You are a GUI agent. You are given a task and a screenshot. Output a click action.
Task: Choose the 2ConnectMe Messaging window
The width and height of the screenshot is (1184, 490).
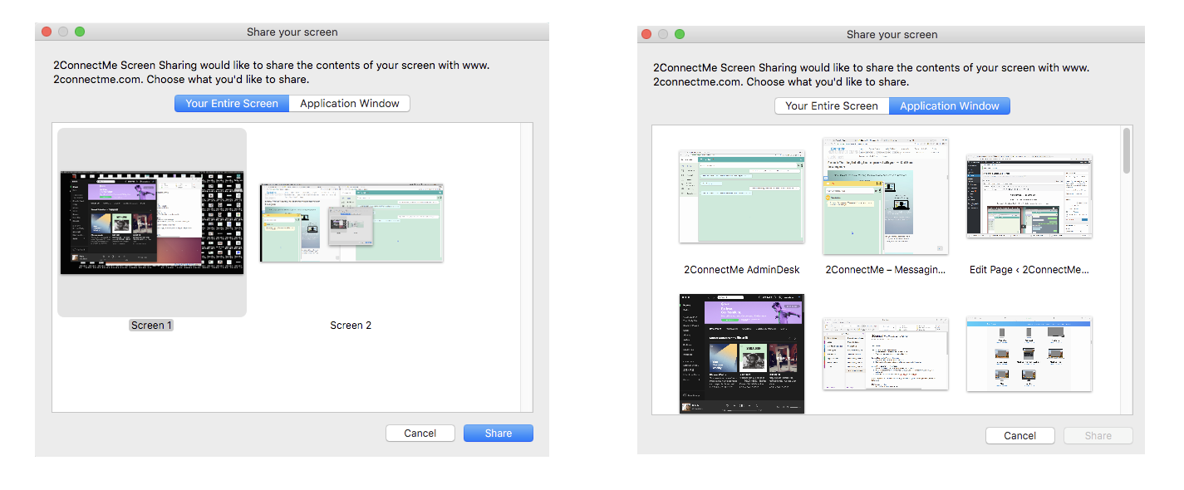[x=885, y=196]
